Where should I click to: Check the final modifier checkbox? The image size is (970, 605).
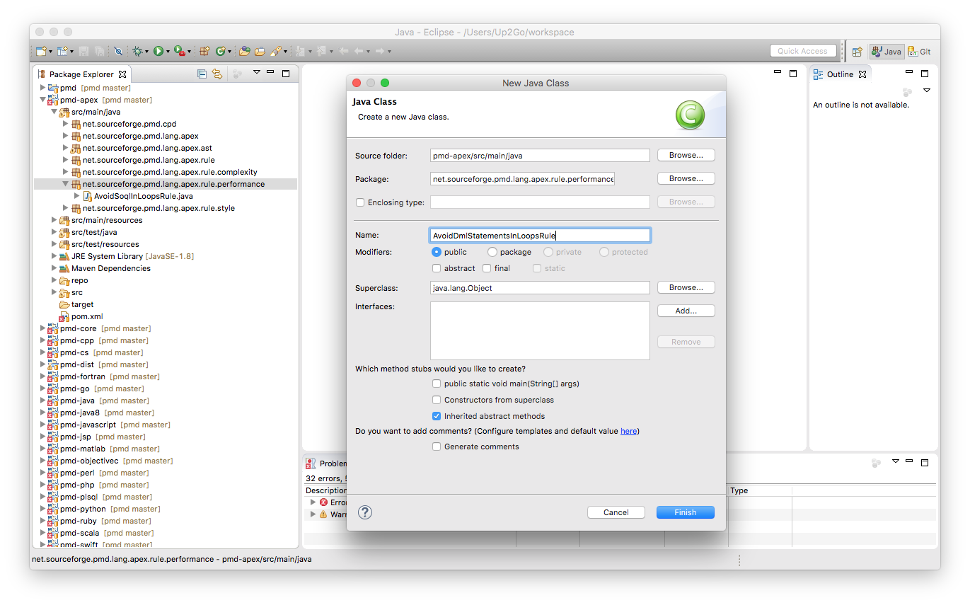click(487, 268)
